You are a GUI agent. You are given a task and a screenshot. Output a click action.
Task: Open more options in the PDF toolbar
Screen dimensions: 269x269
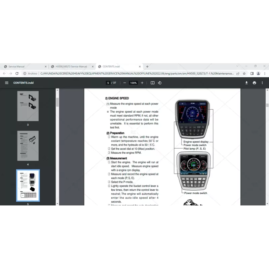click(263, 83)
